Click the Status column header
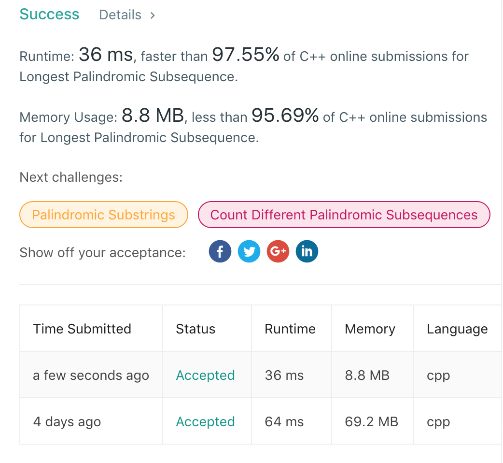503x463 pixels. (196, 329)
